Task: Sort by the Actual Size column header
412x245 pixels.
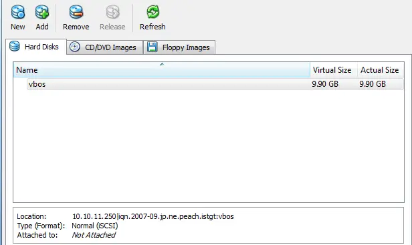Action: pos(381,70)
